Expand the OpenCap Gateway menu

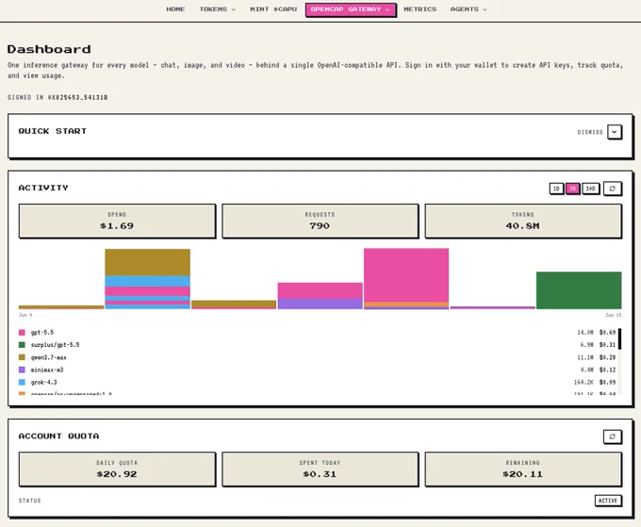[351, 9]
